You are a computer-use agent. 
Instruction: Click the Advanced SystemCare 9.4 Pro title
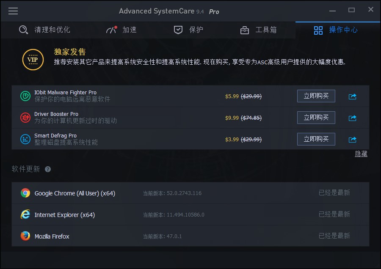click(x=169, y=11)
